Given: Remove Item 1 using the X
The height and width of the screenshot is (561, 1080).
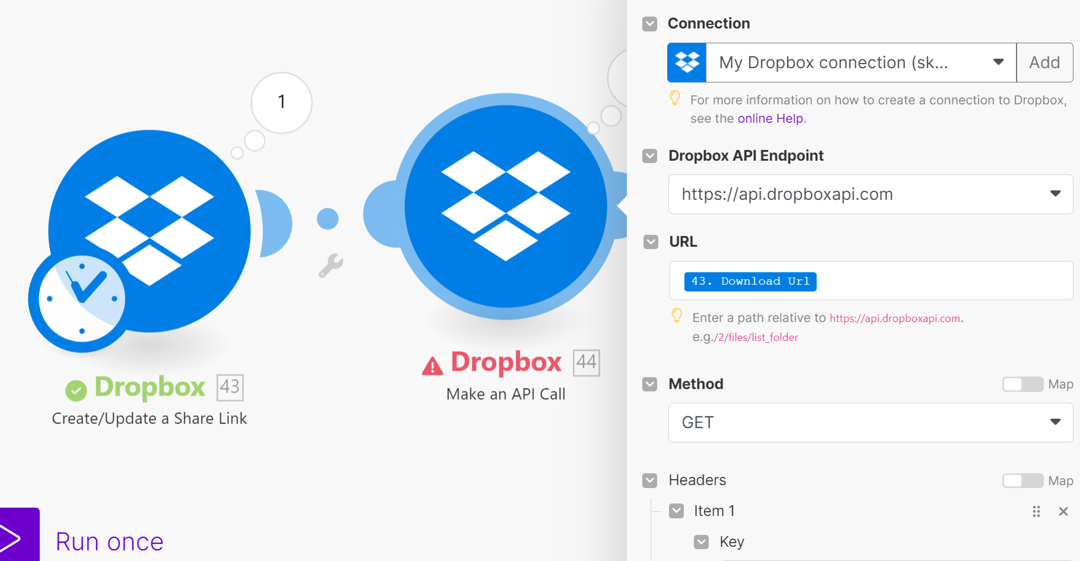Looking at the screenshot, I should tap(1062, 511).
